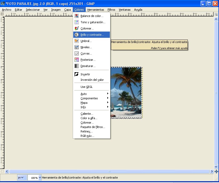Open the Archivo menu

click(x=6, y=10)
